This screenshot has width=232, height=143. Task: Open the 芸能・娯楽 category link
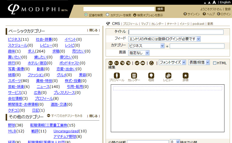click(16, 87)
